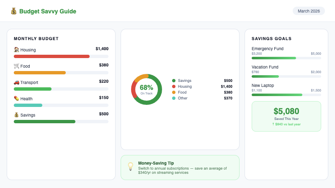Click the 68% On Track donut chart

(x=147, y=89)
